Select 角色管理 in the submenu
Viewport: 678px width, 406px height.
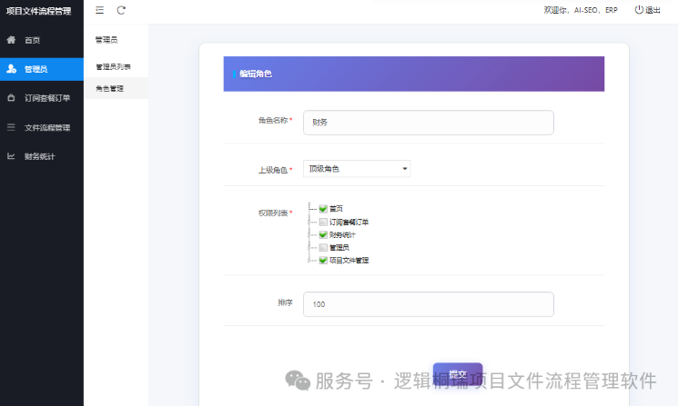point(110,88)
